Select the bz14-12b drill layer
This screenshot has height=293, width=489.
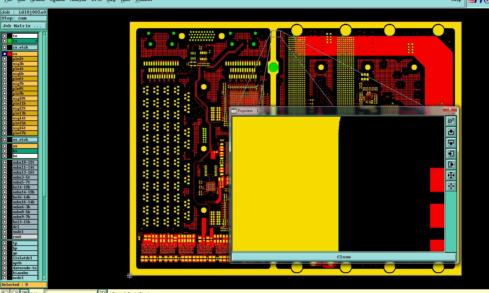coord(25,187)
